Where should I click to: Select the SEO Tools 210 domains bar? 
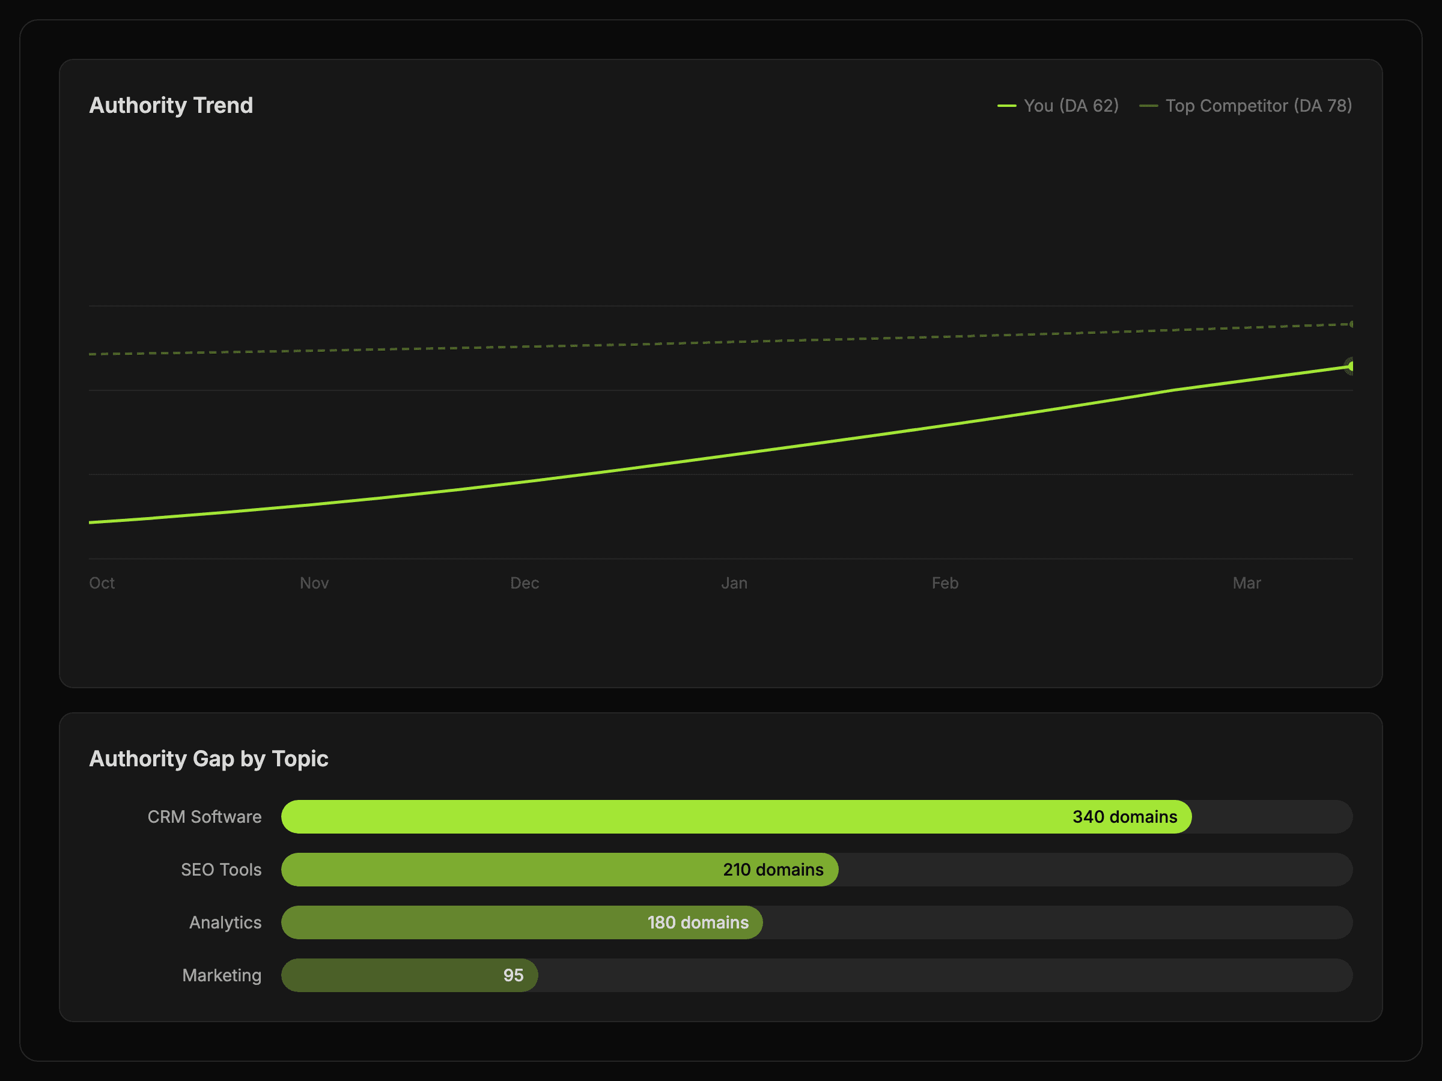(x=559, y=869)
